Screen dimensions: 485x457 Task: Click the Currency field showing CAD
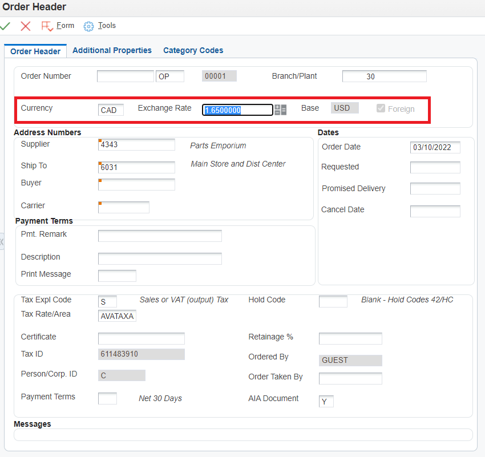[111, 110]
